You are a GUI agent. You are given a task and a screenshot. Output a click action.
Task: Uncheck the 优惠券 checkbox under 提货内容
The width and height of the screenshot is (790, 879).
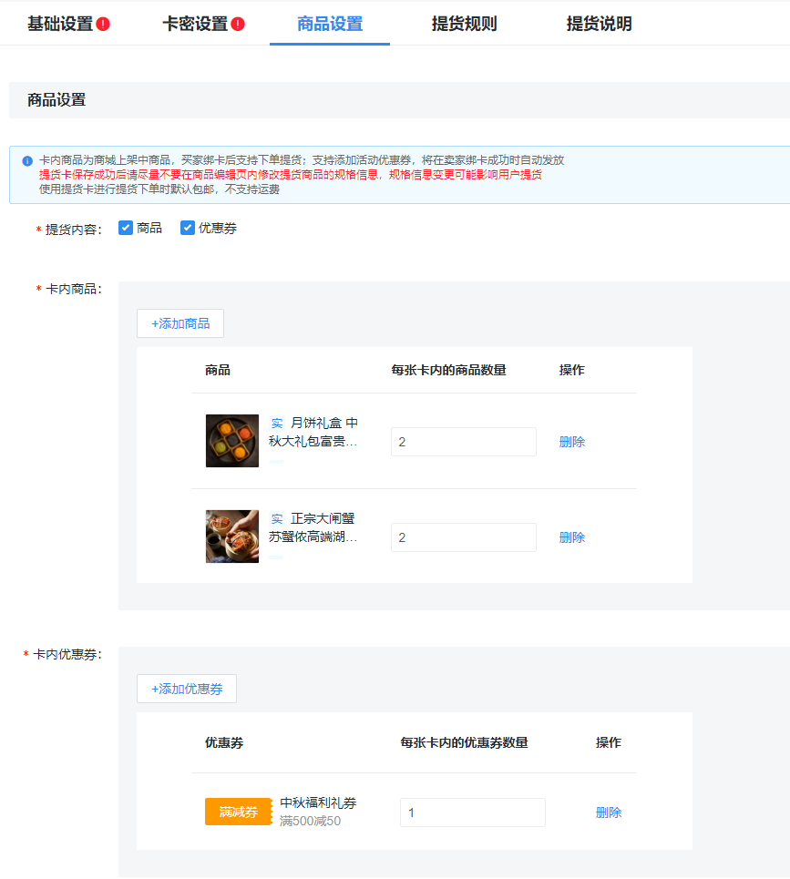click(188, 228)
